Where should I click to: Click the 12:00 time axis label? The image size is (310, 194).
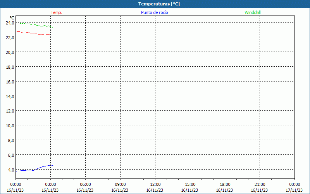(x=155, y=185)
